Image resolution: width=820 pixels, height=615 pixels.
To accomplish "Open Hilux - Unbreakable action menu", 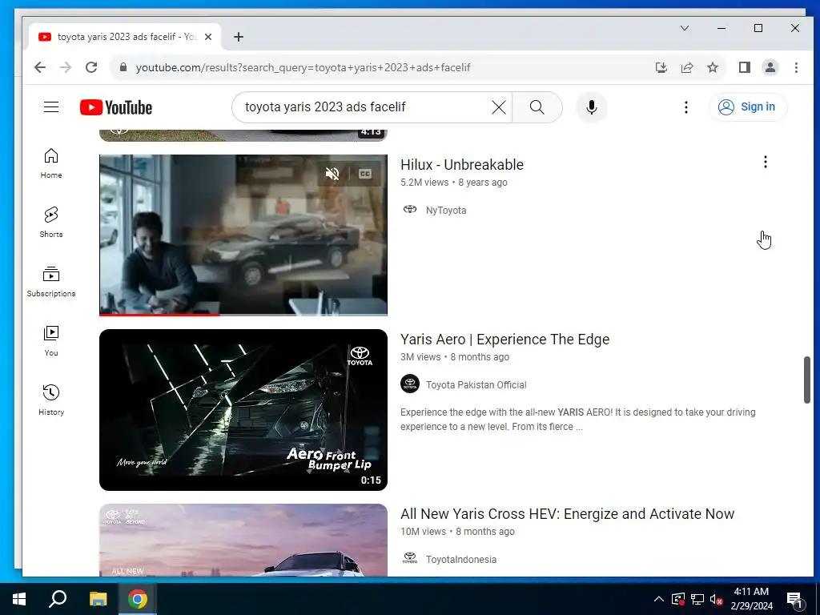I will click(765, 162).
